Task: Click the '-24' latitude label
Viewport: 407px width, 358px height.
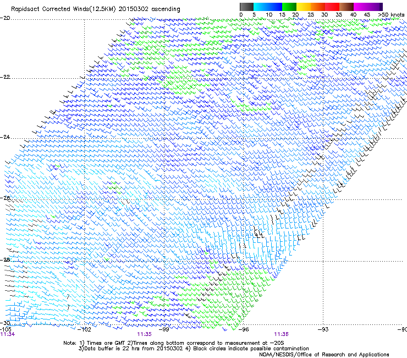Action: 5,137
